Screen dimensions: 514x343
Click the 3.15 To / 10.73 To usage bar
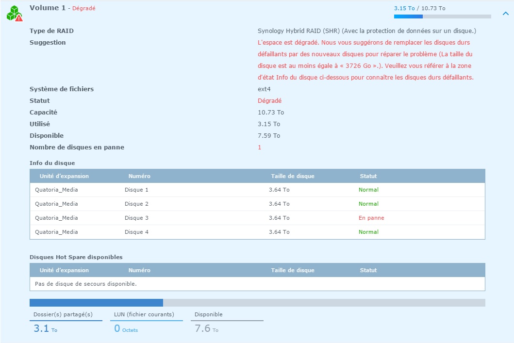442,16
